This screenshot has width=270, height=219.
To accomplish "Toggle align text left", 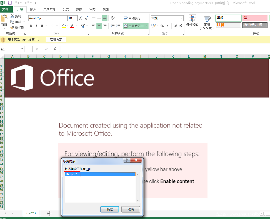I will pos(94,26).
